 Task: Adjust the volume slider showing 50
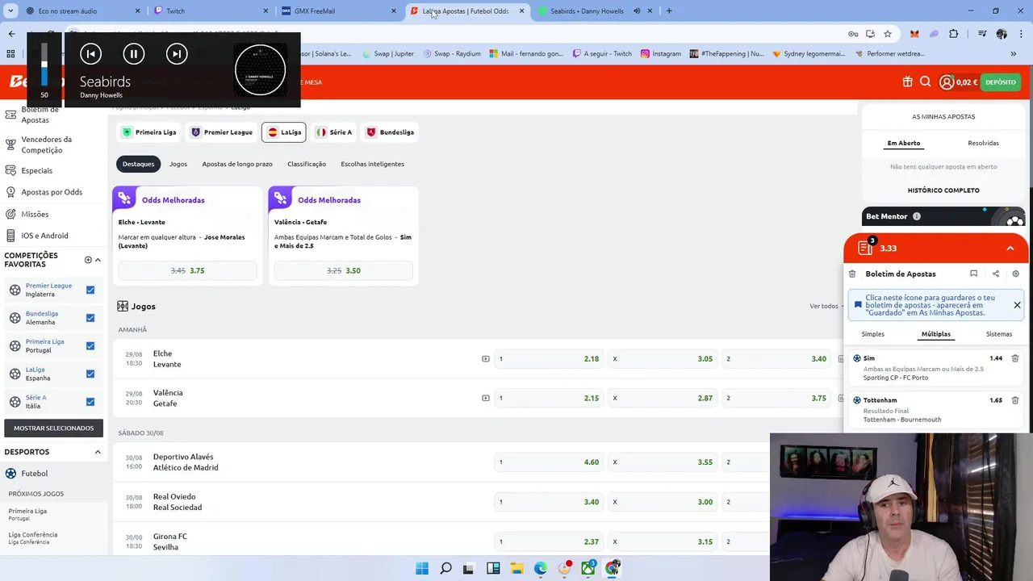[x=44, y=65]
